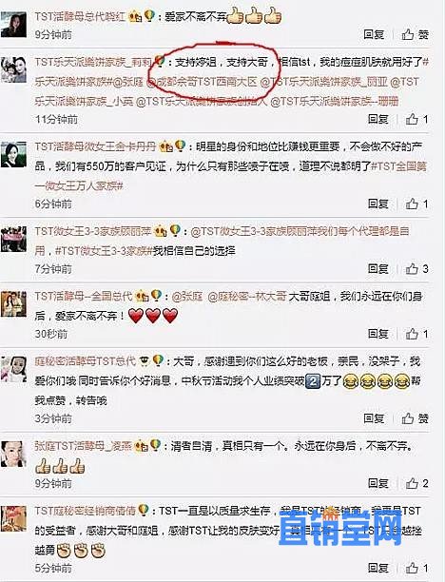Like the 清者自清 comment with 2 likes
Image resolution: width=445 pixels, height=582 pixels.
click(x=416, y=483)
